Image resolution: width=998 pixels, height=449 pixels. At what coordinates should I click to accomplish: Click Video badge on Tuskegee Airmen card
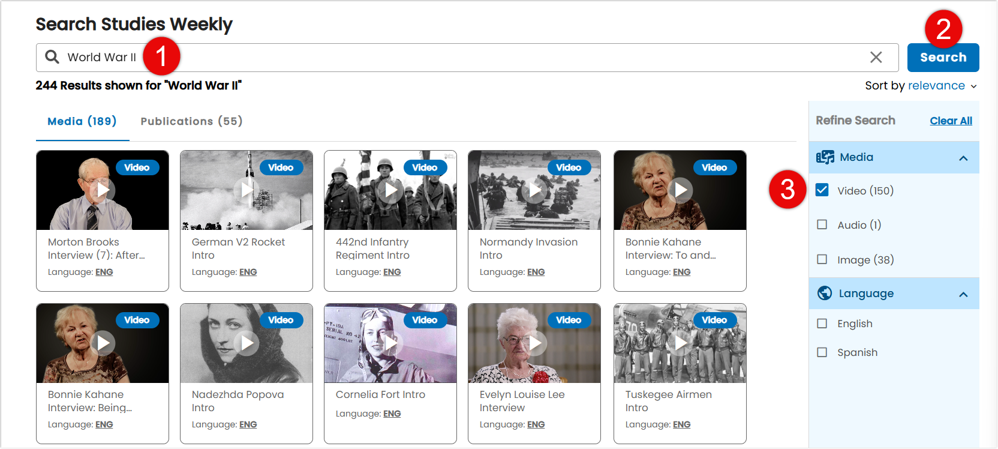pos(714,320)
